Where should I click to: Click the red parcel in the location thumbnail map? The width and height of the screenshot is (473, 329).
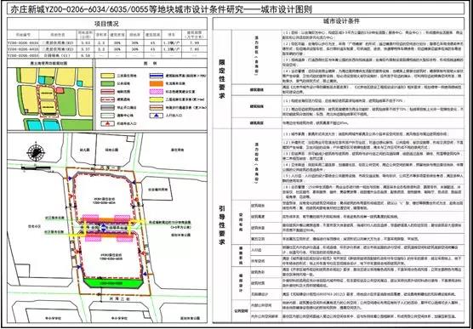[60, 90]
